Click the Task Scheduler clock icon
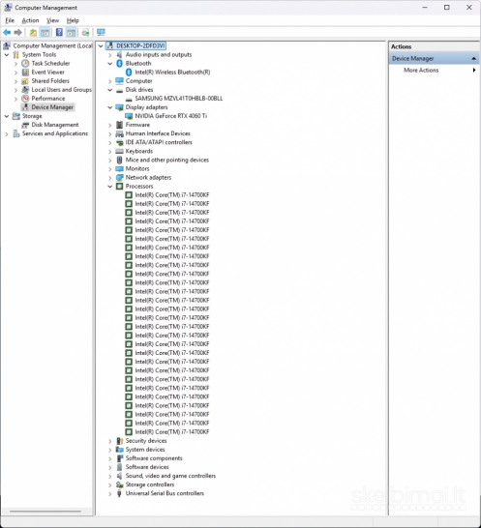481x528 pixels. tap(25, 63)
